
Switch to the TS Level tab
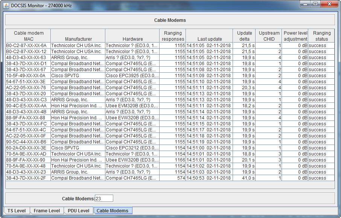tap(17, 210)
